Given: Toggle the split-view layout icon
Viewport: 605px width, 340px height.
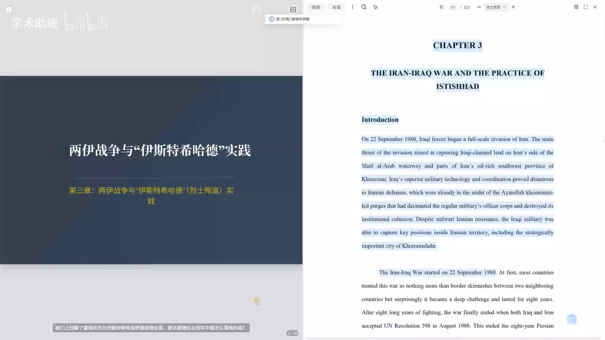Looking at the screenshot, I should coord(293,9).
